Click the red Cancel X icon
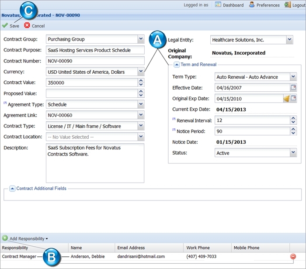The image size is (306, 269). tap(27, 25)
